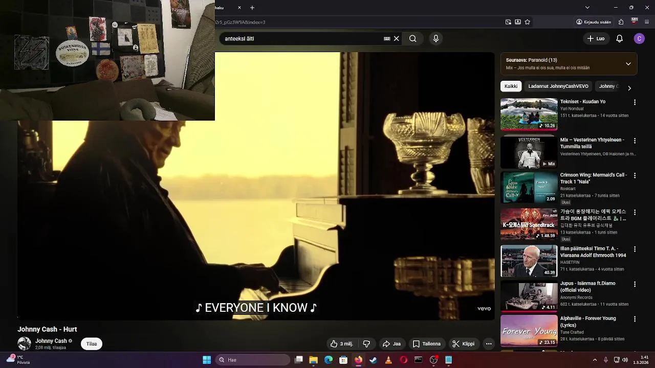This screenshot has height=368, width=655.
Task: Click the Johnny Cash channel name
Action: coord(51,341)
